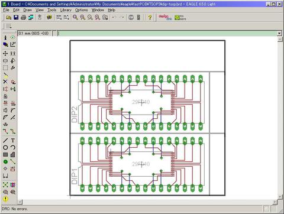Click the Save toolbar icon

[x=16, y=17]
